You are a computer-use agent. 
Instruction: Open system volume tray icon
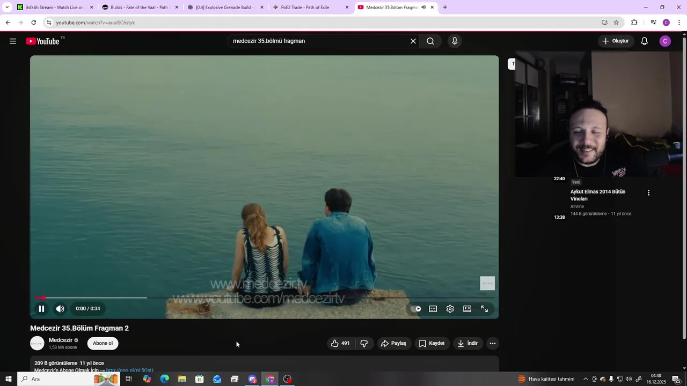(628, 379)
